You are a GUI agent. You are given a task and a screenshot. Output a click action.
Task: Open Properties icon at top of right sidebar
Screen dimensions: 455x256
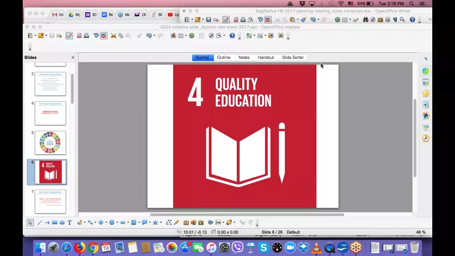pyautogui.click(x=425, y=71)
